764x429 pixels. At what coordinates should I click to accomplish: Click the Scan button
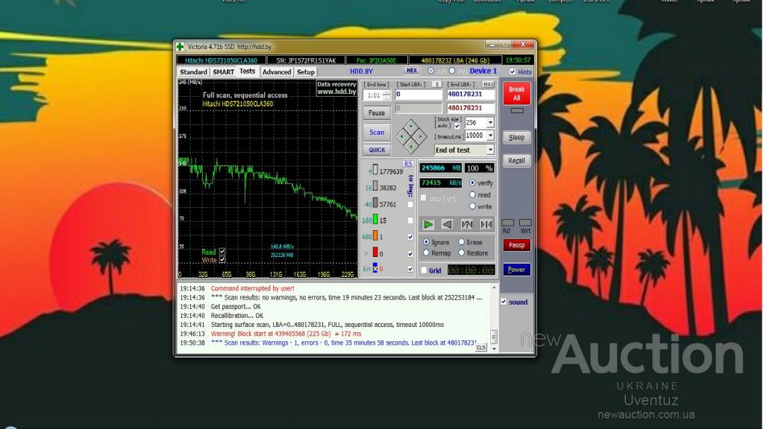click(x=377, y=133)
